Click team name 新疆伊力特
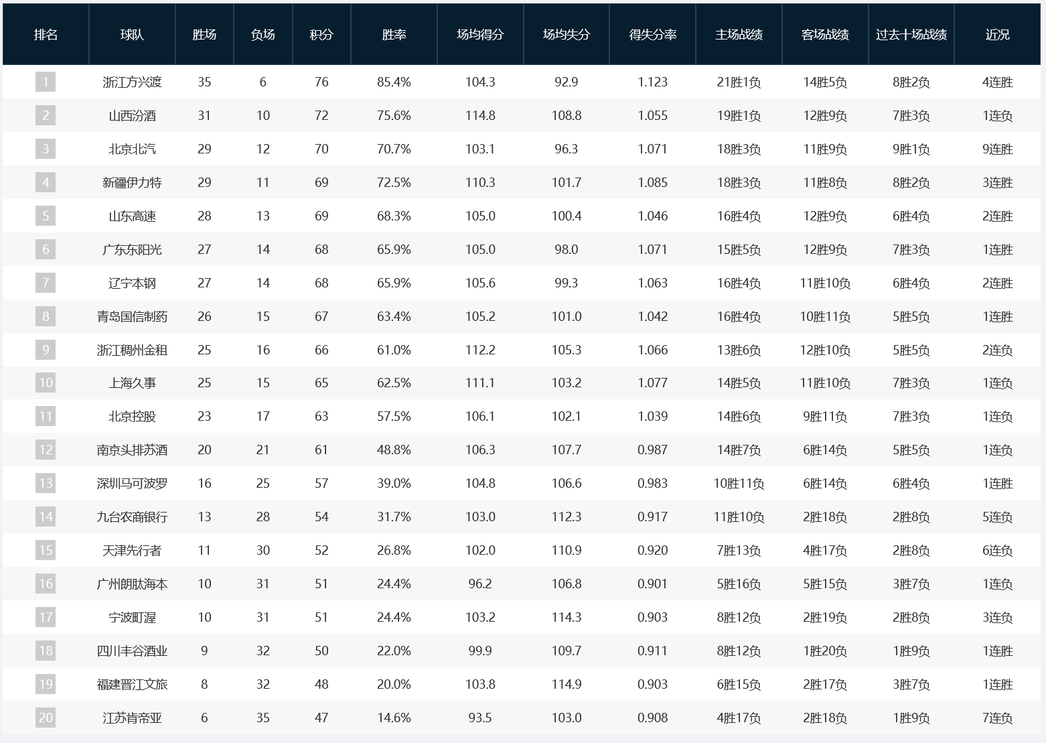 (x=132, y=182)
